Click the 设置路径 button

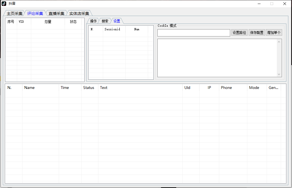[239, 33]
